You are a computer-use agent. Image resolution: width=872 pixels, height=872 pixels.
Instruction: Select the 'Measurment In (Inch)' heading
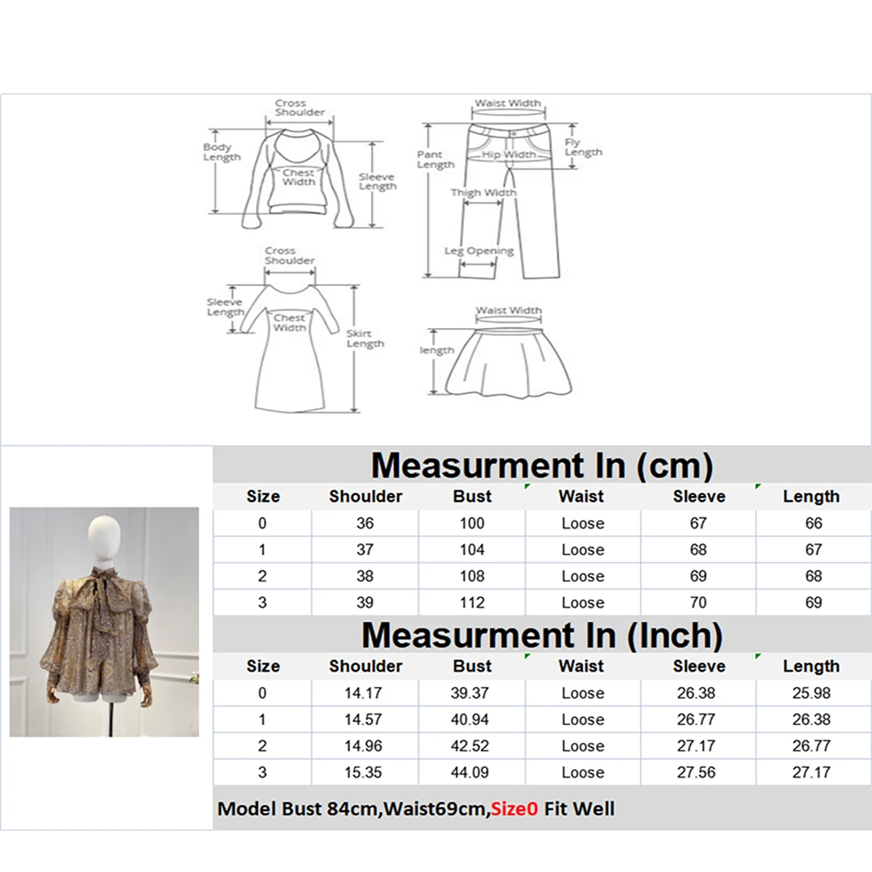tap(542, 635)
